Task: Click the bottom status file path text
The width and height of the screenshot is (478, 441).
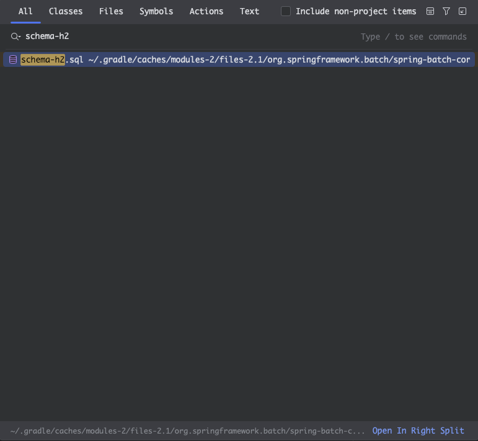Action: tap(187, 431)
